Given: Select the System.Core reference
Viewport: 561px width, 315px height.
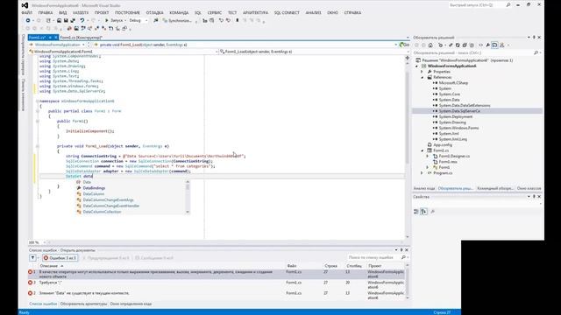Looking at the screenshot, I should [x=450, y=94].
